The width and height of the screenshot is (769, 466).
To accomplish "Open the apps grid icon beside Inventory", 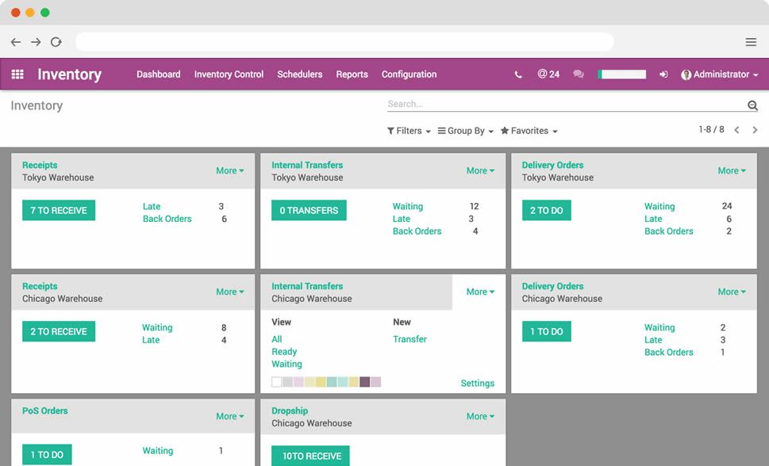I will (17, 74).
